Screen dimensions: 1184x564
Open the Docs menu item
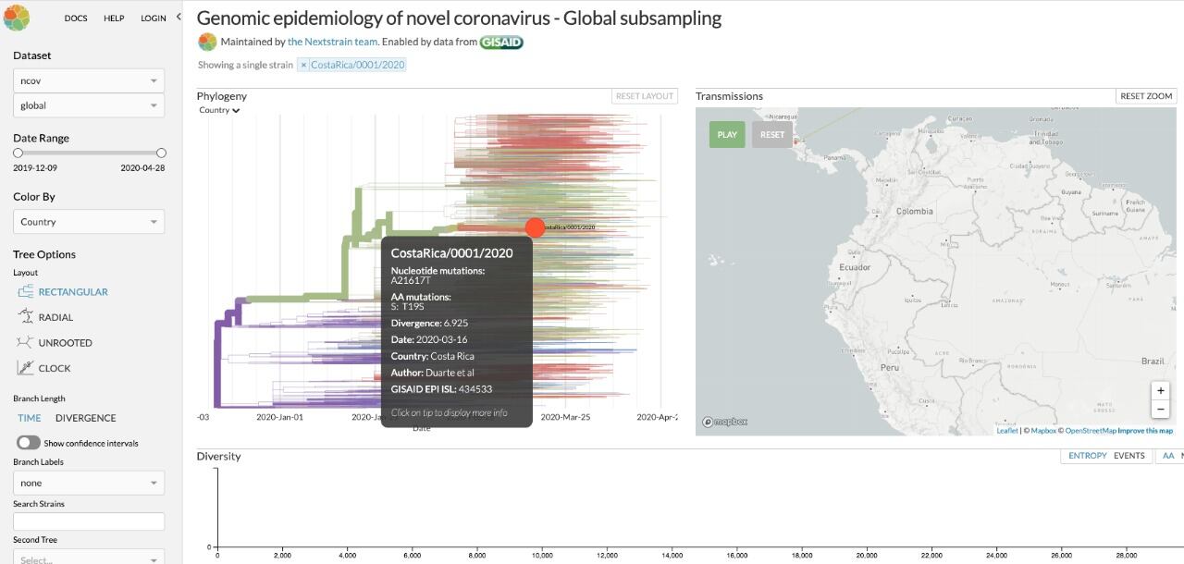coord(76,18)
